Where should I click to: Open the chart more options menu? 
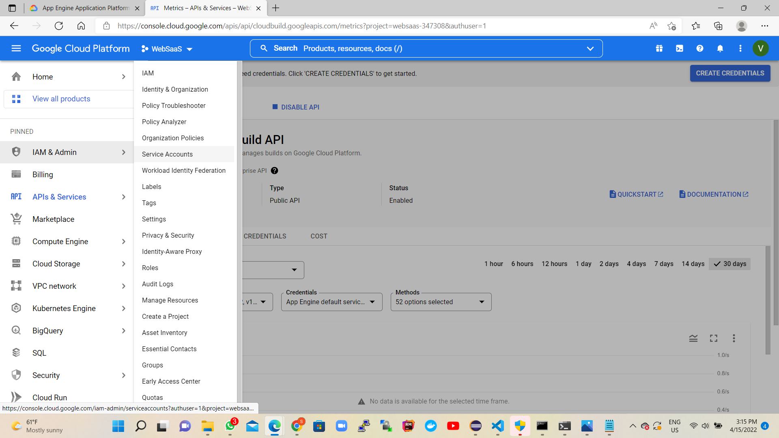(x=734, y=338)
